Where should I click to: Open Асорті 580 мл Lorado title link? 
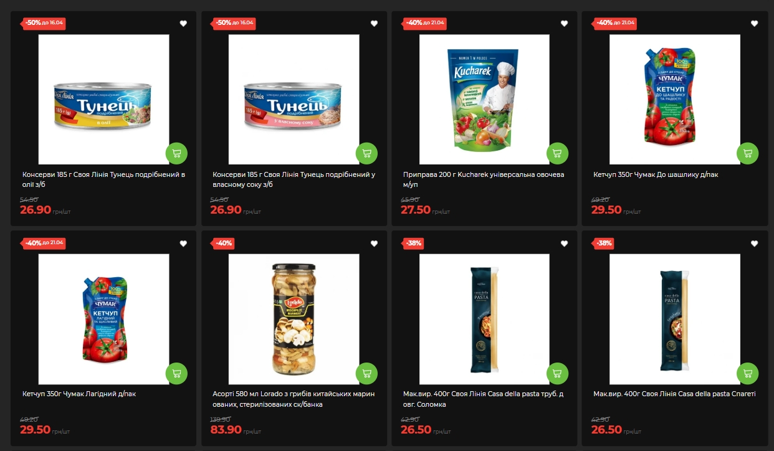(294, 399)
